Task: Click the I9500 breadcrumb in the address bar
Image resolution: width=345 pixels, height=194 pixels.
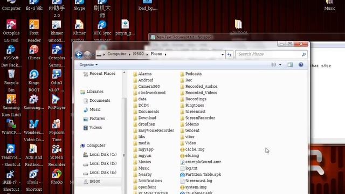Action: [138, 54]
